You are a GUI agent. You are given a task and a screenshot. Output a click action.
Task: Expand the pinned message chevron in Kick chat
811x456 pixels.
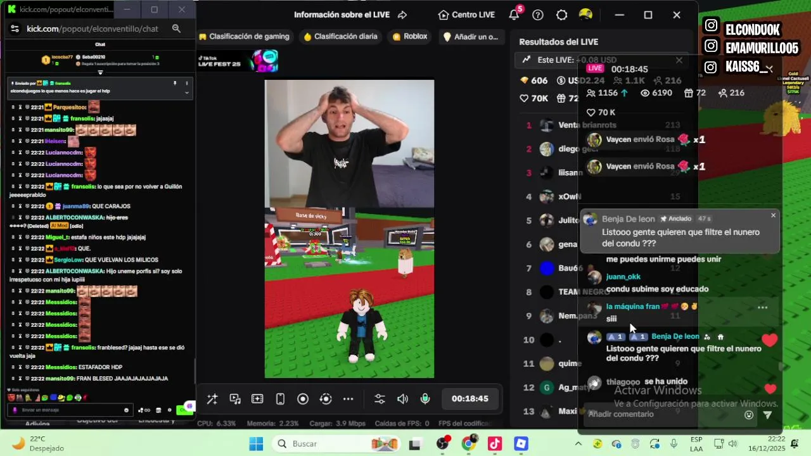click(186, 92)
